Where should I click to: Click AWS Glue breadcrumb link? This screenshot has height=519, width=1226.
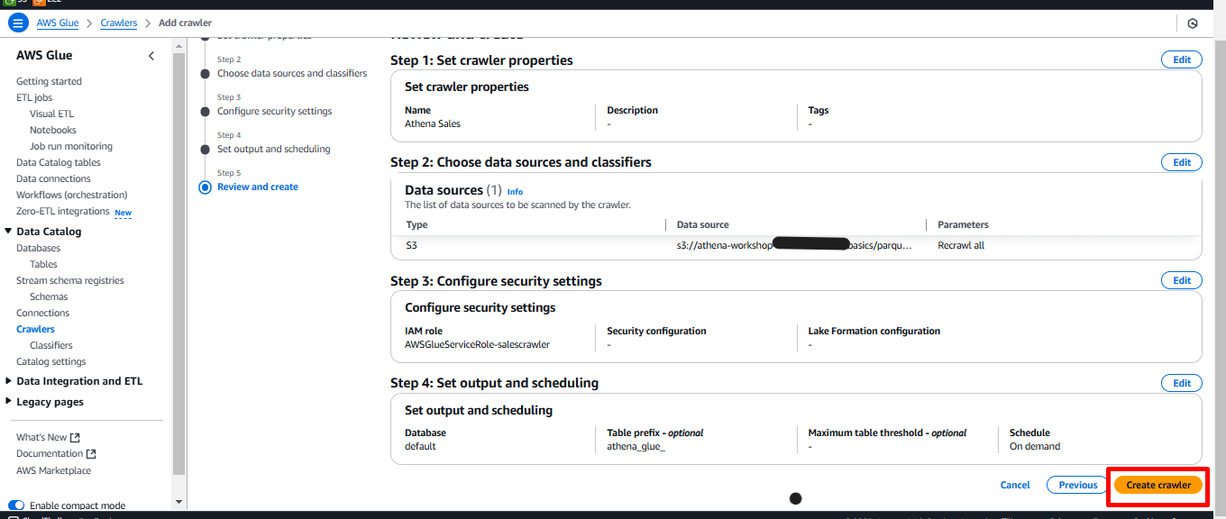[x=58, y=23]
